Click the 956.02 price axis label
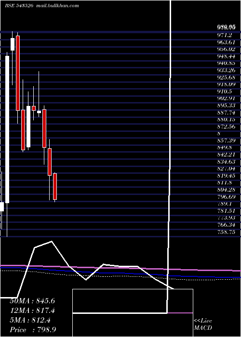 click(x=226, y=49)
